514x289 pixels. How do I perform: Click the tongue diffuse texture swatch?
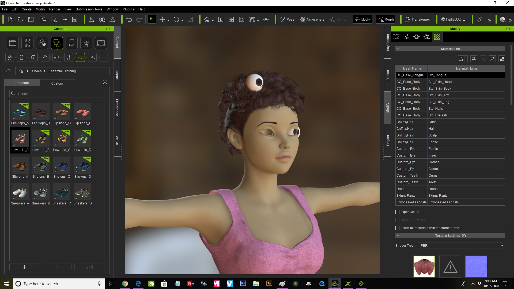click(x=424, y=267)
